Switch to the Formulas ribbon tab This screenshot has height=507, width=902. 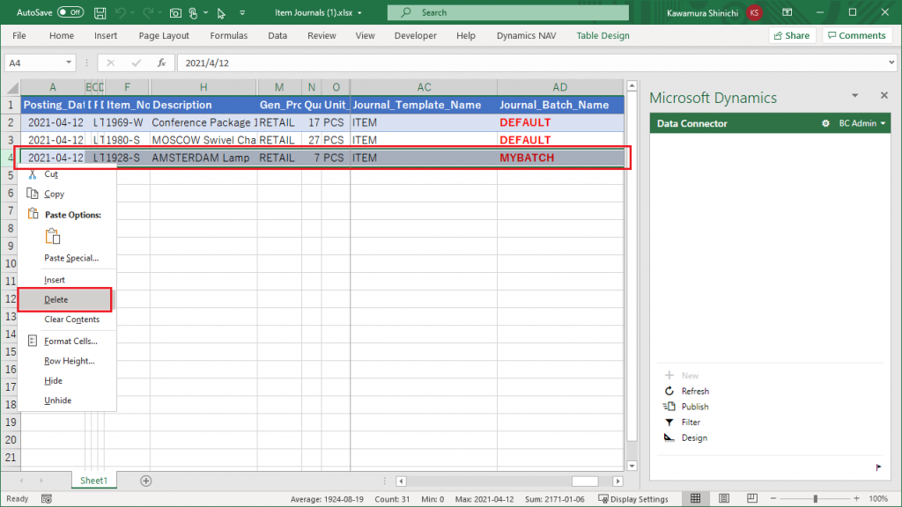(x=228, y=35)
